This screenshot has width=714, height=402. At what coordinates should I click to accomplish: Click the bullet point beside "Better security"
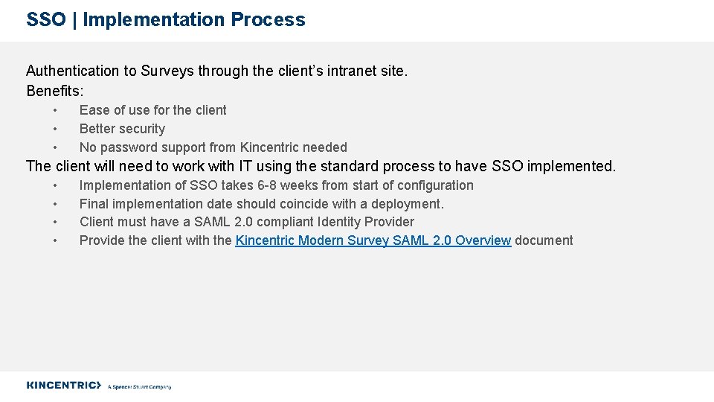pos(55,130)
